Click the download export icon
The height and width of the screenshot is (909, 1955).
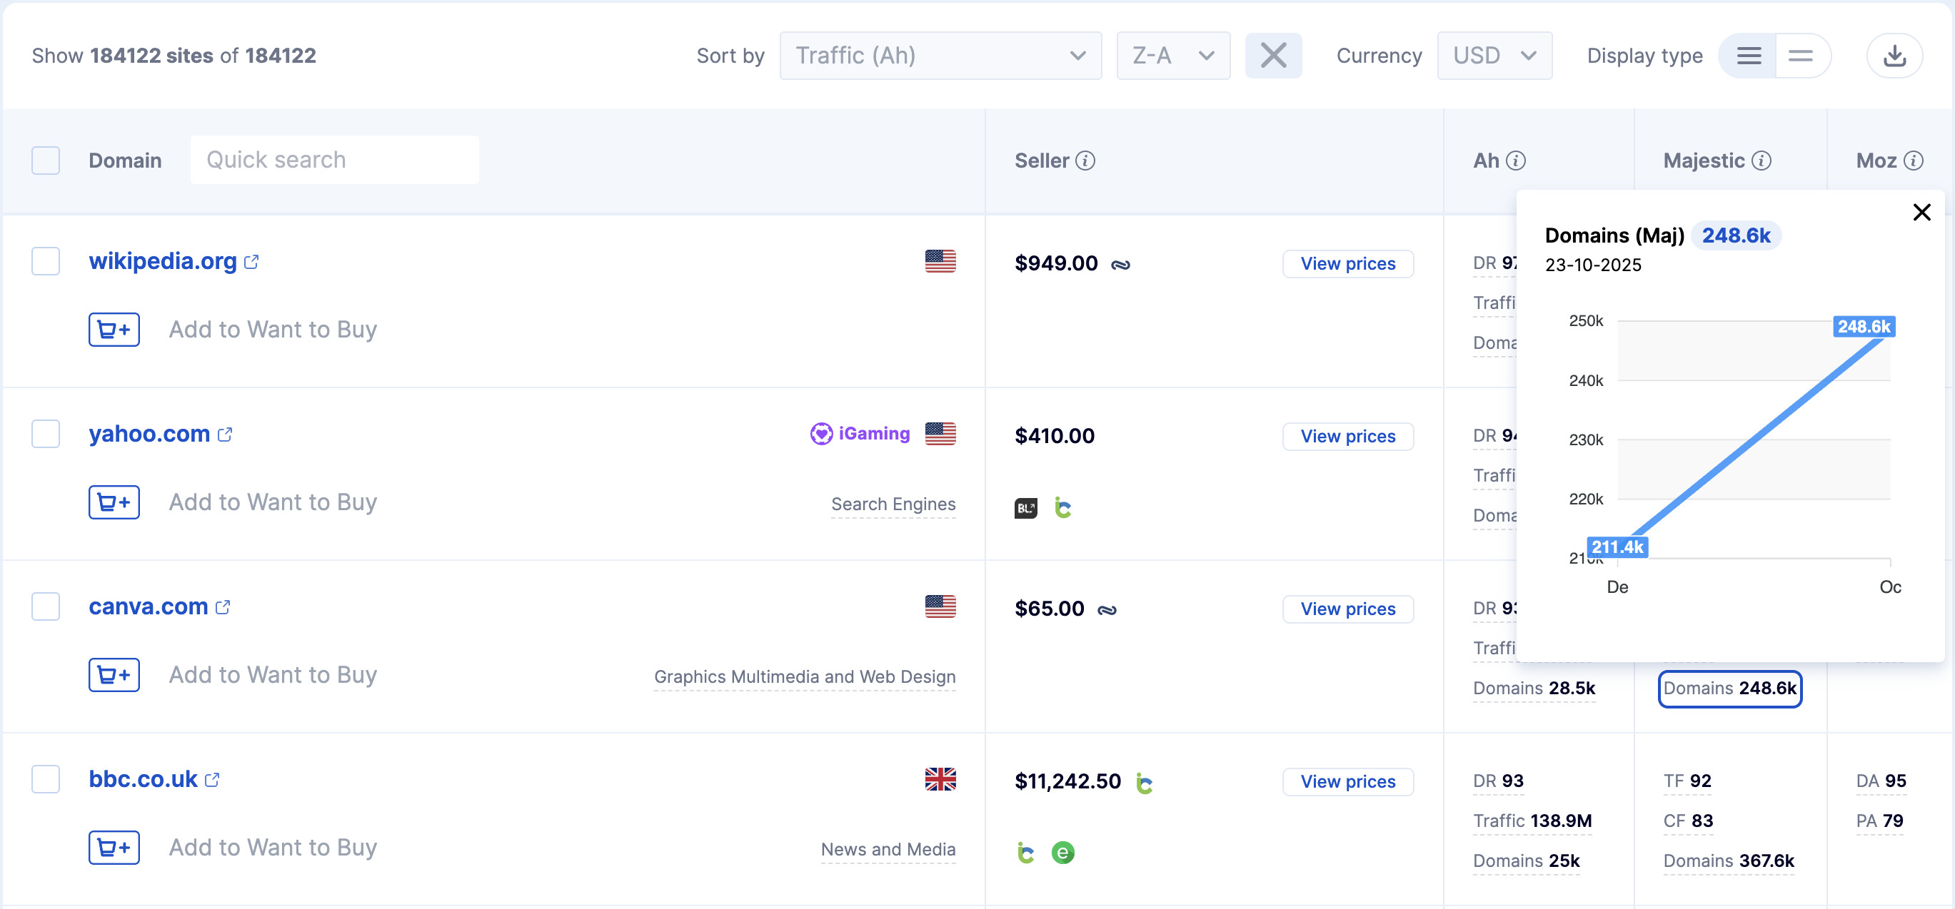click(1894, 56)
